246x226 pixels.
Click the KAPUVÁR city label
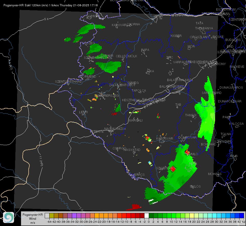click(x=119, y=25)
